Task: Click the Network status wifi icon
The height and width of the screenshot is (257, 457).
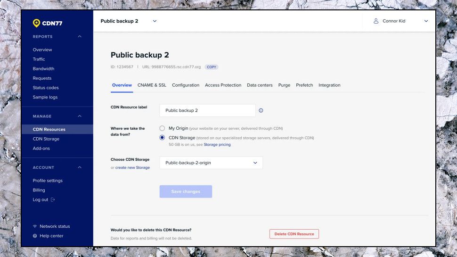Action: point(35,226)
